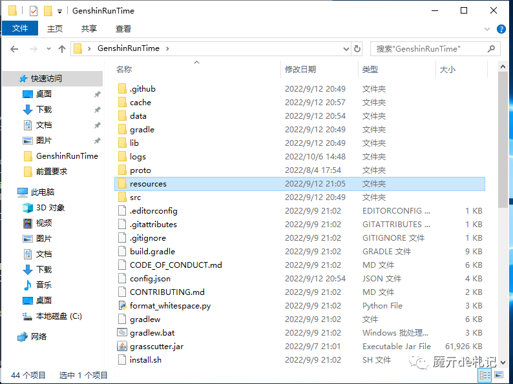Screen dimensions: 513x384
Task: Select the .gitignore file
Action: point(148,238)
